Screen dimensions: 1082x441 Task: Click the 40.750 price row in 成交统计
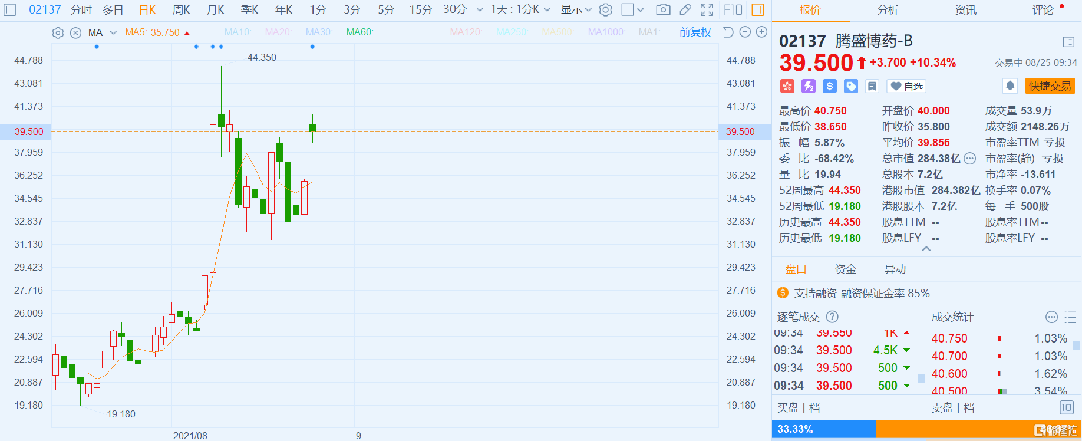(x=999, y=338)
